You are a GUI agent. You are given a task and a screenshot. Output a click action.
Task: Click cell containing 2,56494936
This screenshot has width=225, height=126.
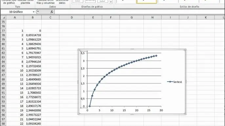32,84
